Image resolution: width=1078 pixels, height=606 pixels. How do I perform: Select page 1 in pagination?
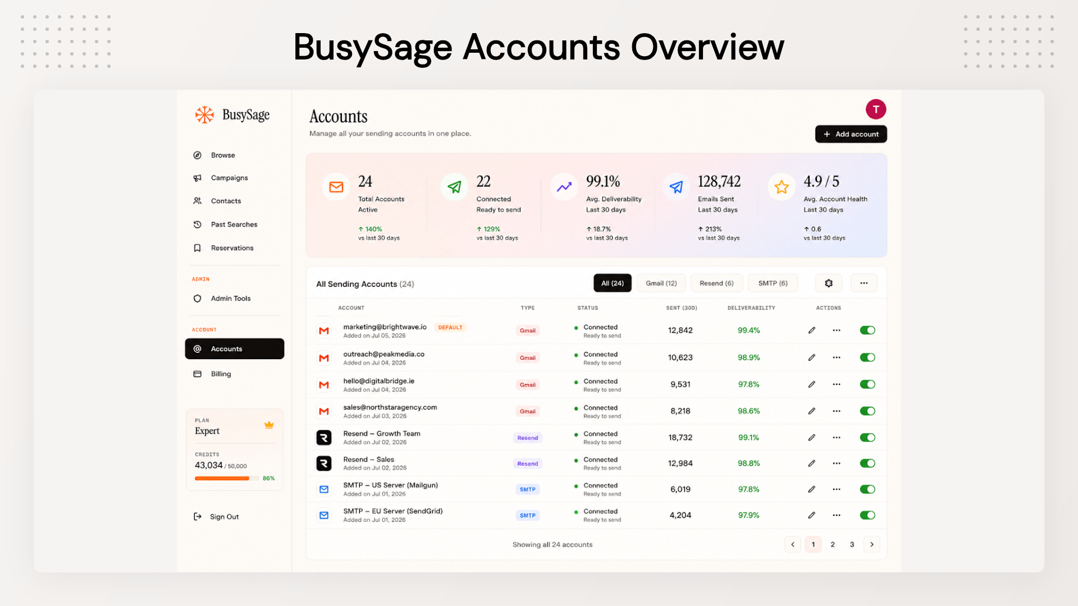813,544
